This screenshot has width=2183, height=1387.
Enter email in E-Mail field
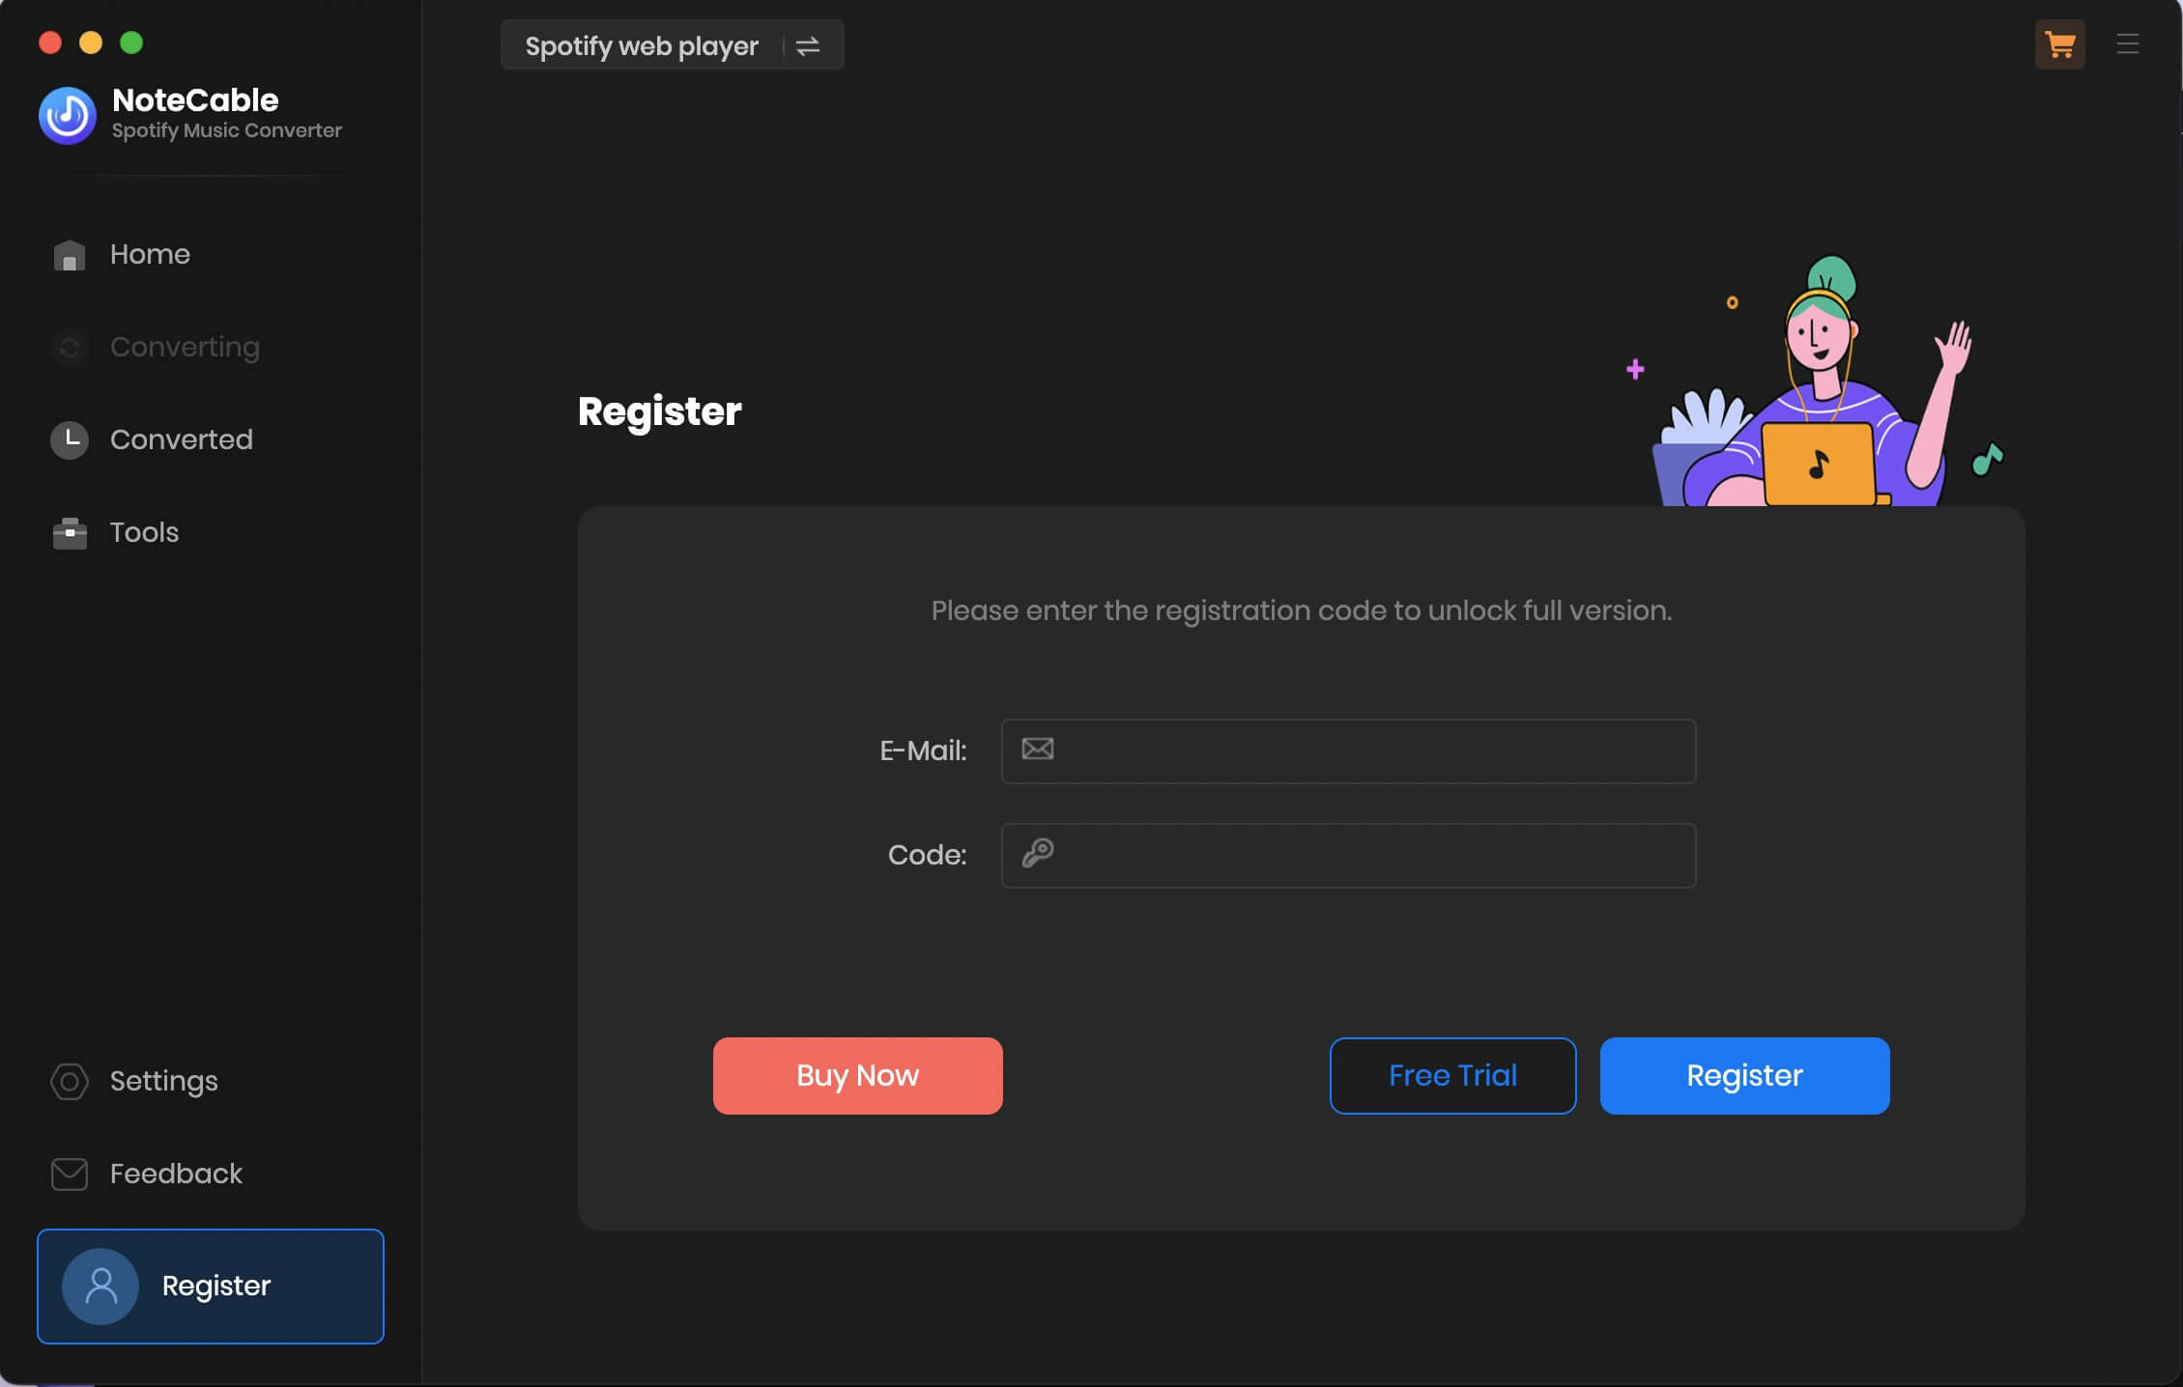pos(1348,750)
